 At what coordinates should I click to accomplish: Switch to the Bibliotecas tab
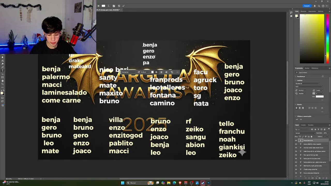[315, 68]
